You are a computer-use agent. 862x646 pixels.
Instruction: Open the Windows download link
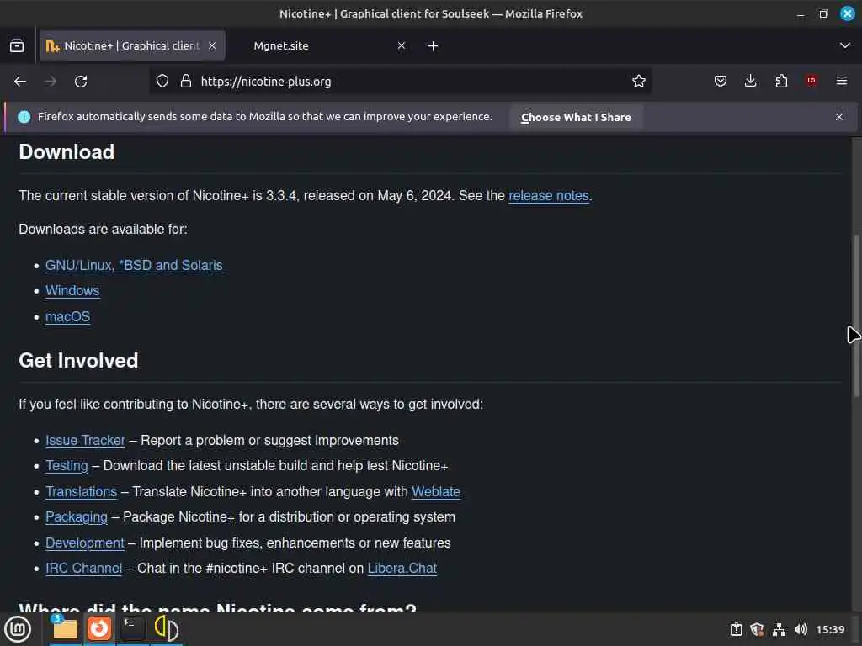click(x=72, y=290)
